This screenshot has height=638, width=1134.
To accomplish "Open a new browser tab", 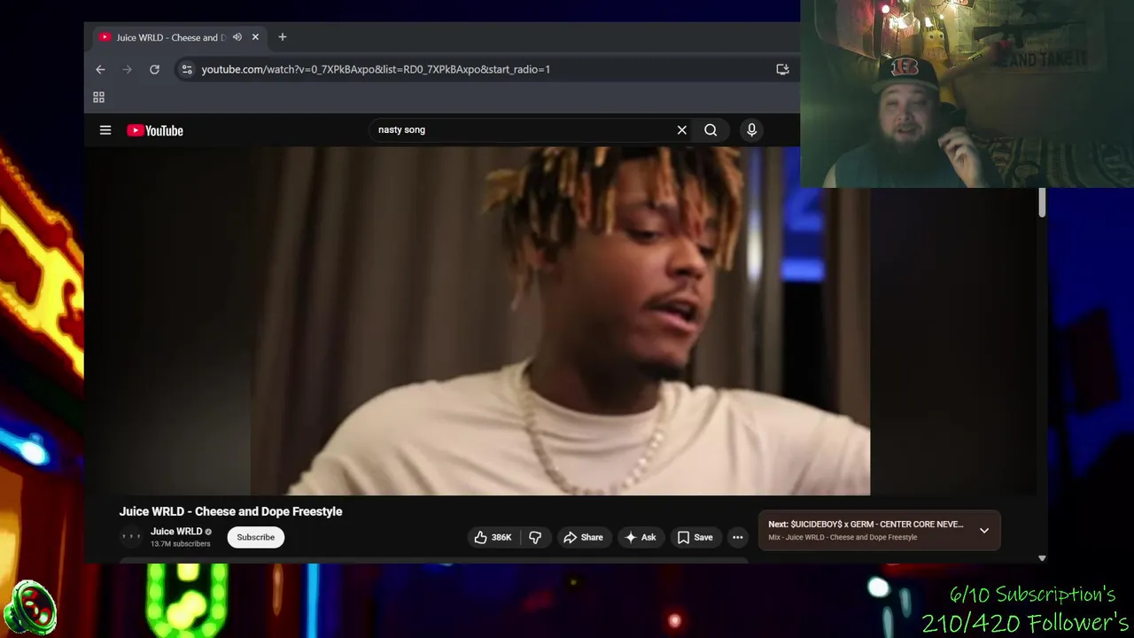I will coord(283,37).
